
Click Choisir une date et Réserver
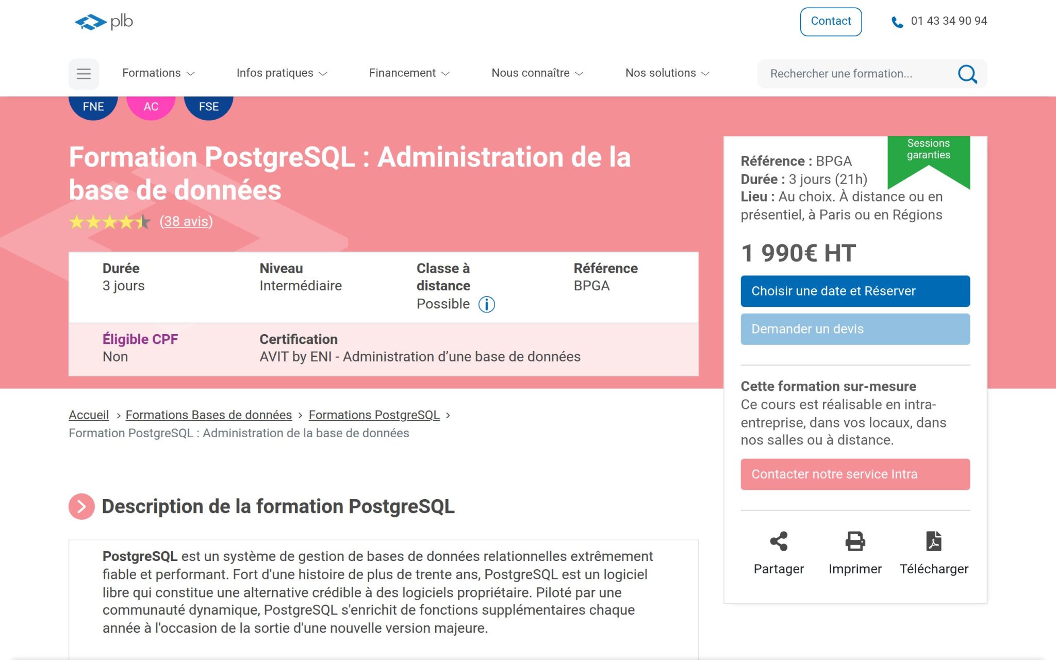point(855,291)
